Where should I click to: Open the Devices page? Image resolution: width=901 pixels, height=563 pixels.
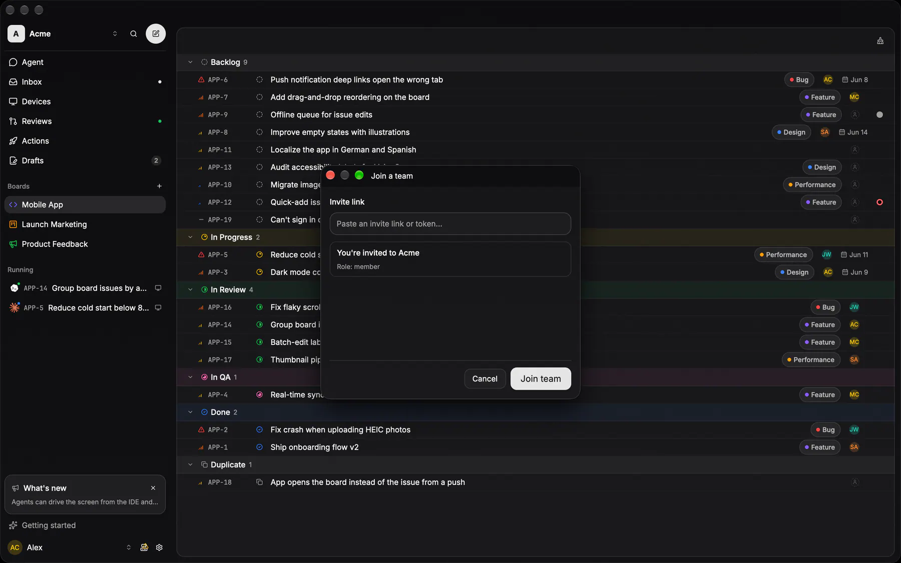coord(85,101)
